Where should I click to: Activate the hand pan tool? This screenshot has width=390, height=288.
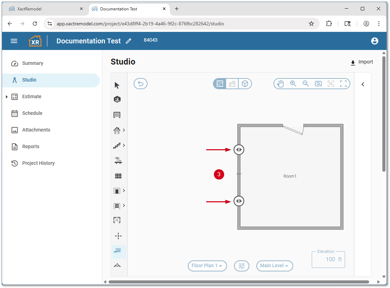[280, 84]
